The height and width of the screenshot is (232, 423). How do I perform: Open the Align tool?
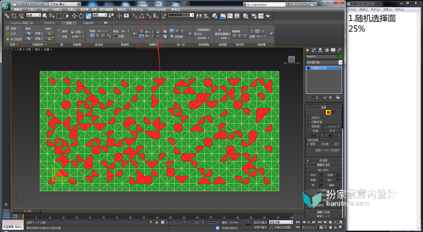pyautogui.click(x=206, y=16)
